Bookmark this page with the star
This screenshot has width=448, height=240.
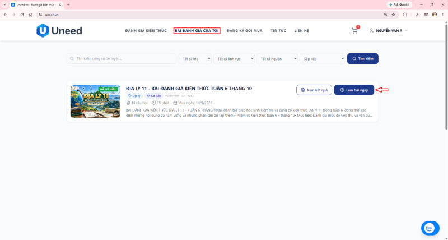coord(394,15)
